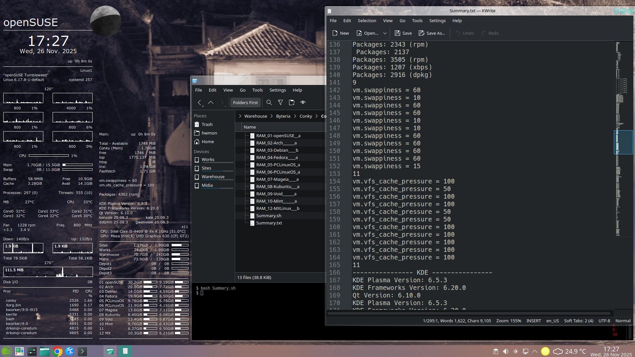This screenshot has width=635, height=357.
Task: Expand the Open recent files dropdown arrow
Action: point(385,33)
